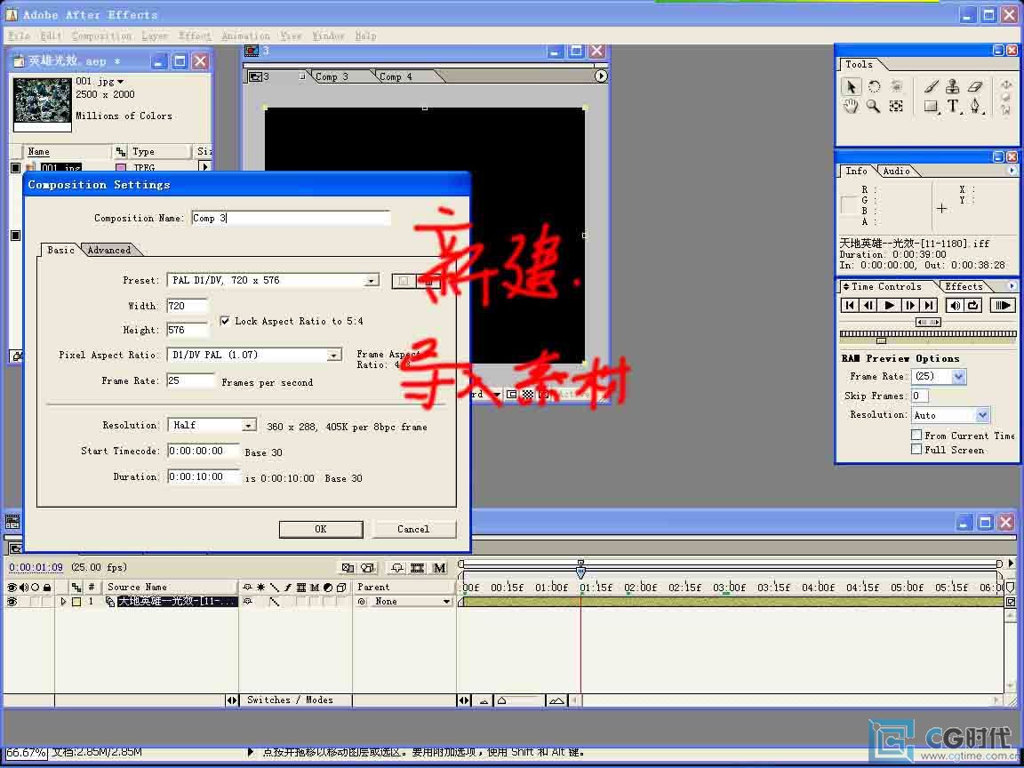Go to last frame in Time Controls
Viewport: 1024px width, 768px height.
pos(929,305)
